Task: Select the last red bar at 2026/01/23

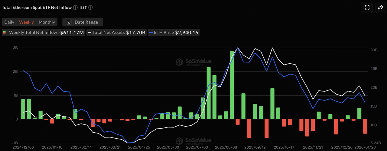Action: [365, 126]
